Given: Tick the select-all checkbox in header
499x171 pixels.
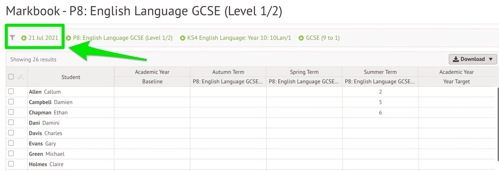Looking at the screenshot, I should (11, 76).
